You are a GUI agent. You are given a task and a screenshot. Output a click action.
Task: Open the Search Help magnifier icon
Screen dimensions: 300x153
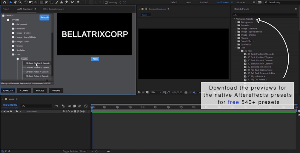[266, 2]
